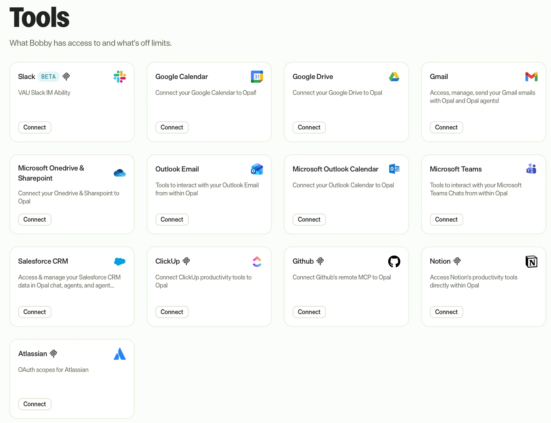Click the Google Calendar card title
Screen dimensions: 551x423
182,77
